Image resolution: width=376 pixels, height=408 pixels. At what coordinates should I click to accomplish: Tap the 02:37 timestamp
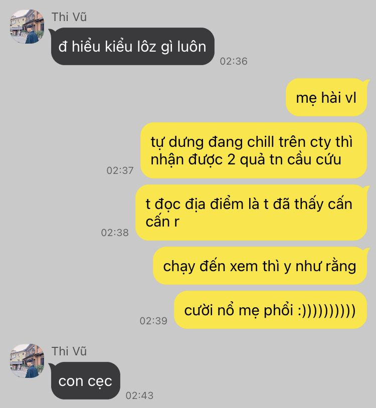120,171
